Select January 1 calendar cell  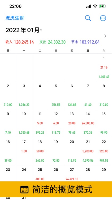pyautogui.click(x=104, y=67)
